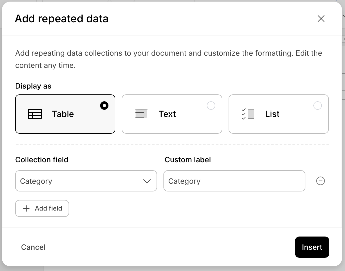Remove the Category field row

[x=320, y=181]
